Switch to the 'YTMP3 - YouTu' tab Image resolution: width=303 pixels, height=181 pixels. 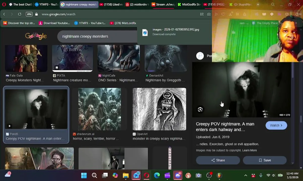(47, 5)
